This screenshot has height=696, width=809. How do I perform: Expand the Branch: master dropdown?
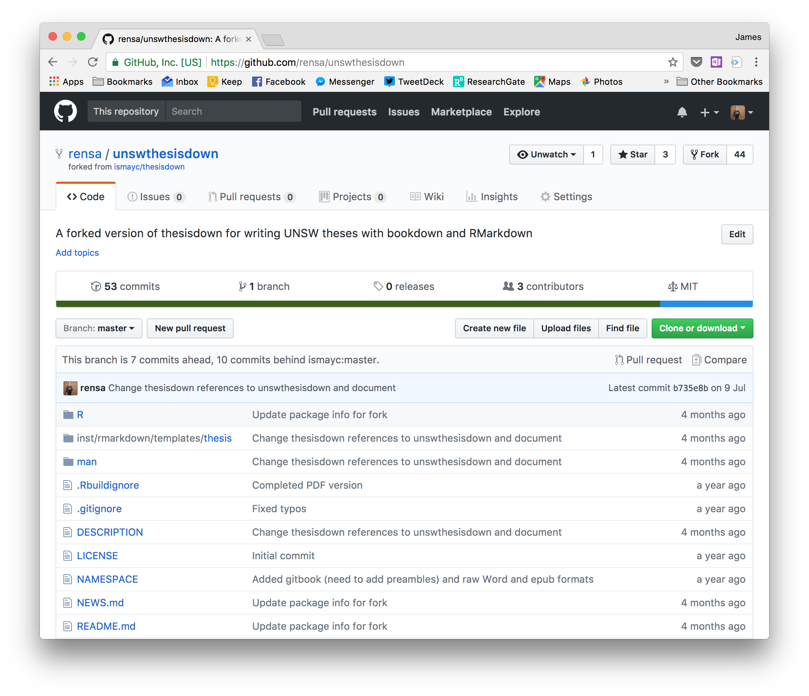(99, 328)
